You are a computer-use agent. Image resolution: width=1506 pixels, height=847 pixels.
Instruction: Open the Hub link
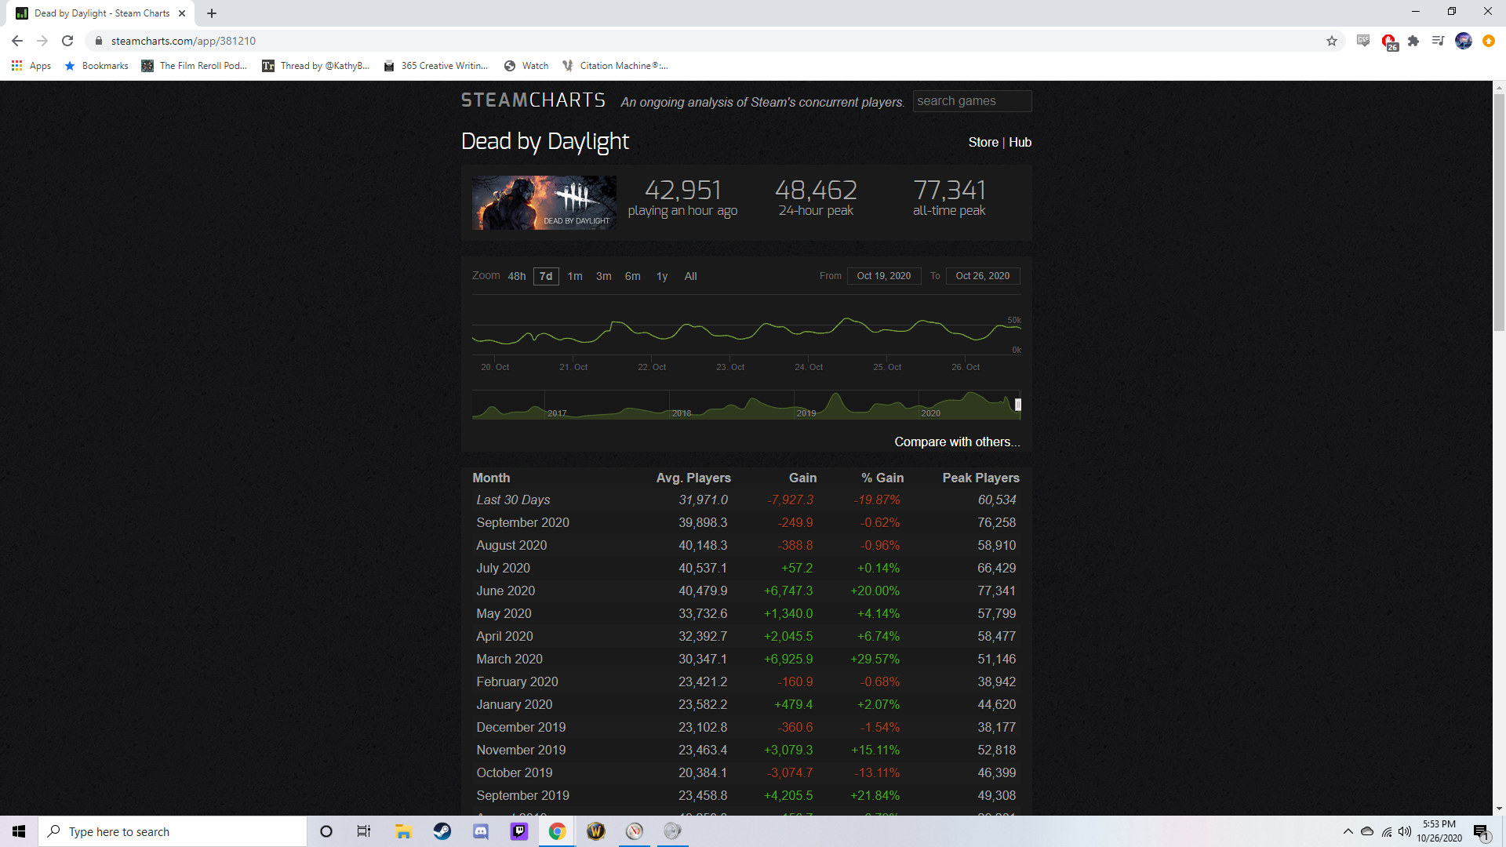(1020, 142)
